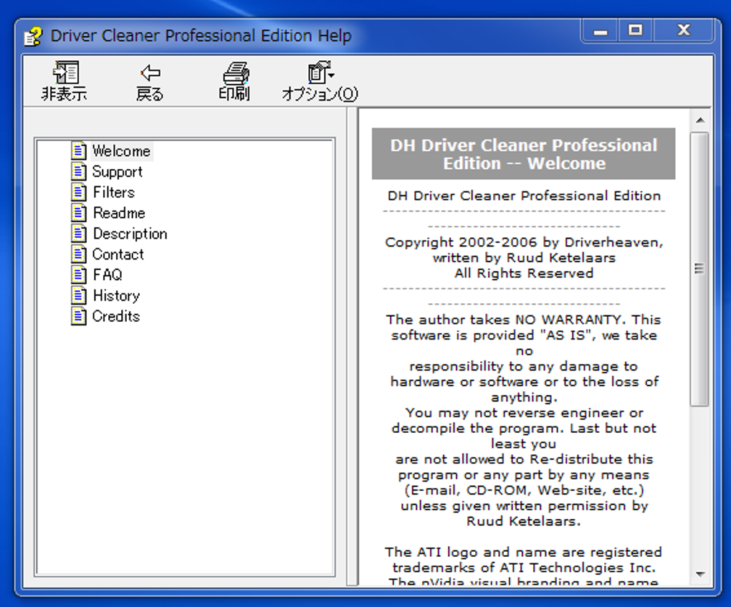Minimize the Help window
Image resolution: width=731 pixels, height=607 pixels.
(x=601, y=32)
